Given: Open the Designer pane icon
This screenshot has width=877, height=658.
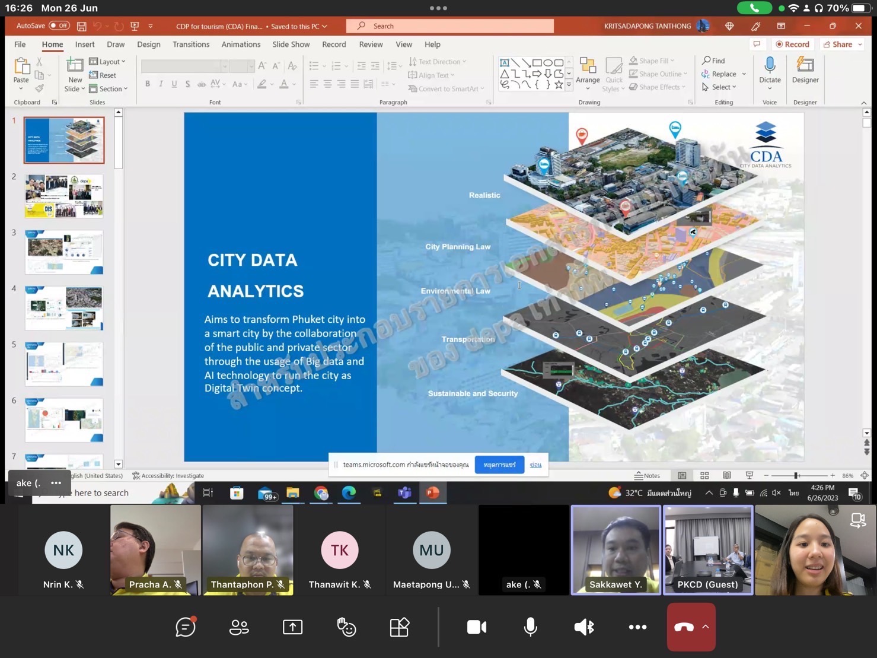Looking at the screenshot, I should 805,65.
